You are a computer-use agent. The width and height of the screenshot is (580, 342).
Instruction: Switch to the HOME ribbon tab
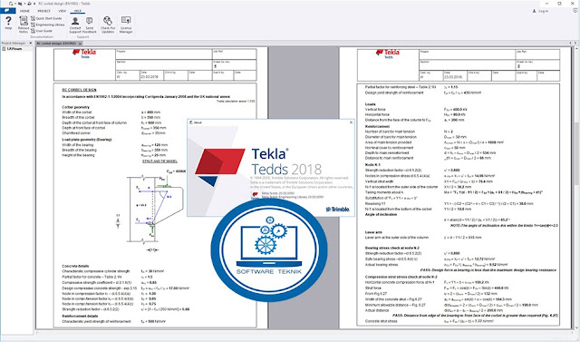pyautogui.click(x=24, y=11)
